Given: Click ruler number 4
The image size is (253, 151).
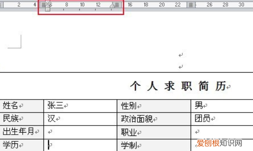Looking at the screenshot, I should pos(35,5).
